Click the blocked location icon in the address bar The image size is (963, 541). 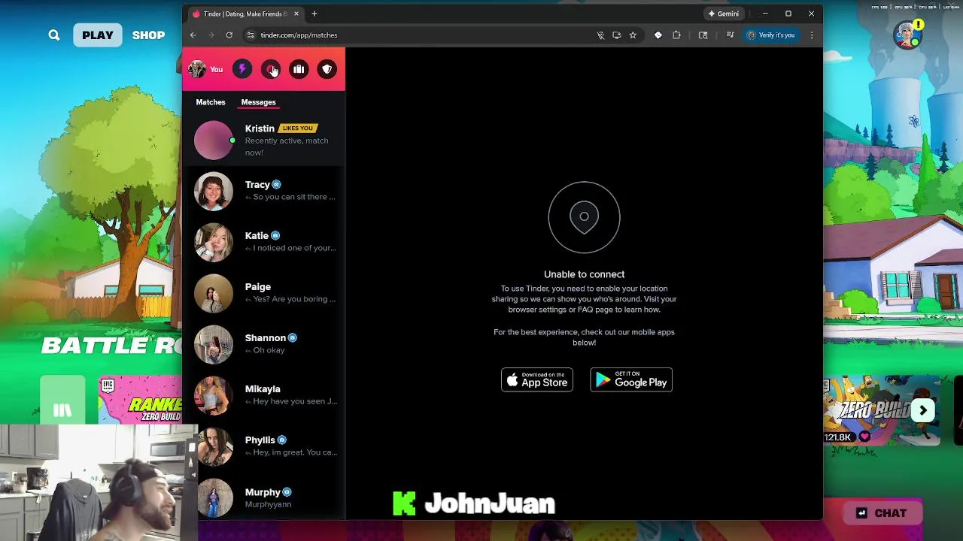tap(600, 35)
